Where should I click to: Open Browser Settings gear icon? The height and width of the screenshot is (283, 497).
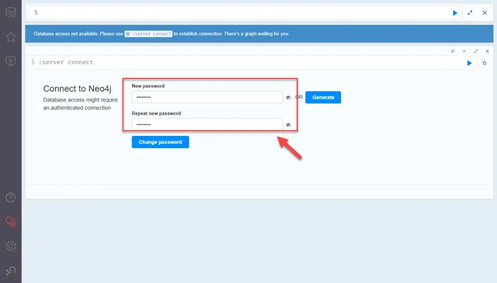11,246
